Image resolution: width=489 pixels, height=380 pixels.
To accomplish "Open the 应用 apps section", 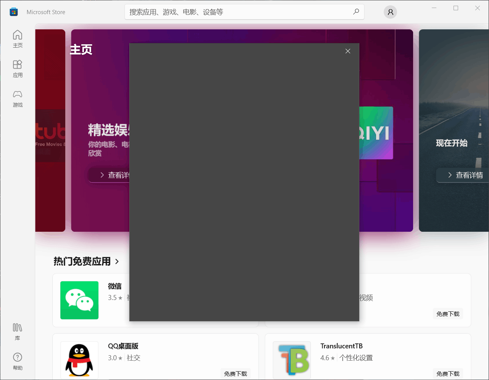I will 18,69.
